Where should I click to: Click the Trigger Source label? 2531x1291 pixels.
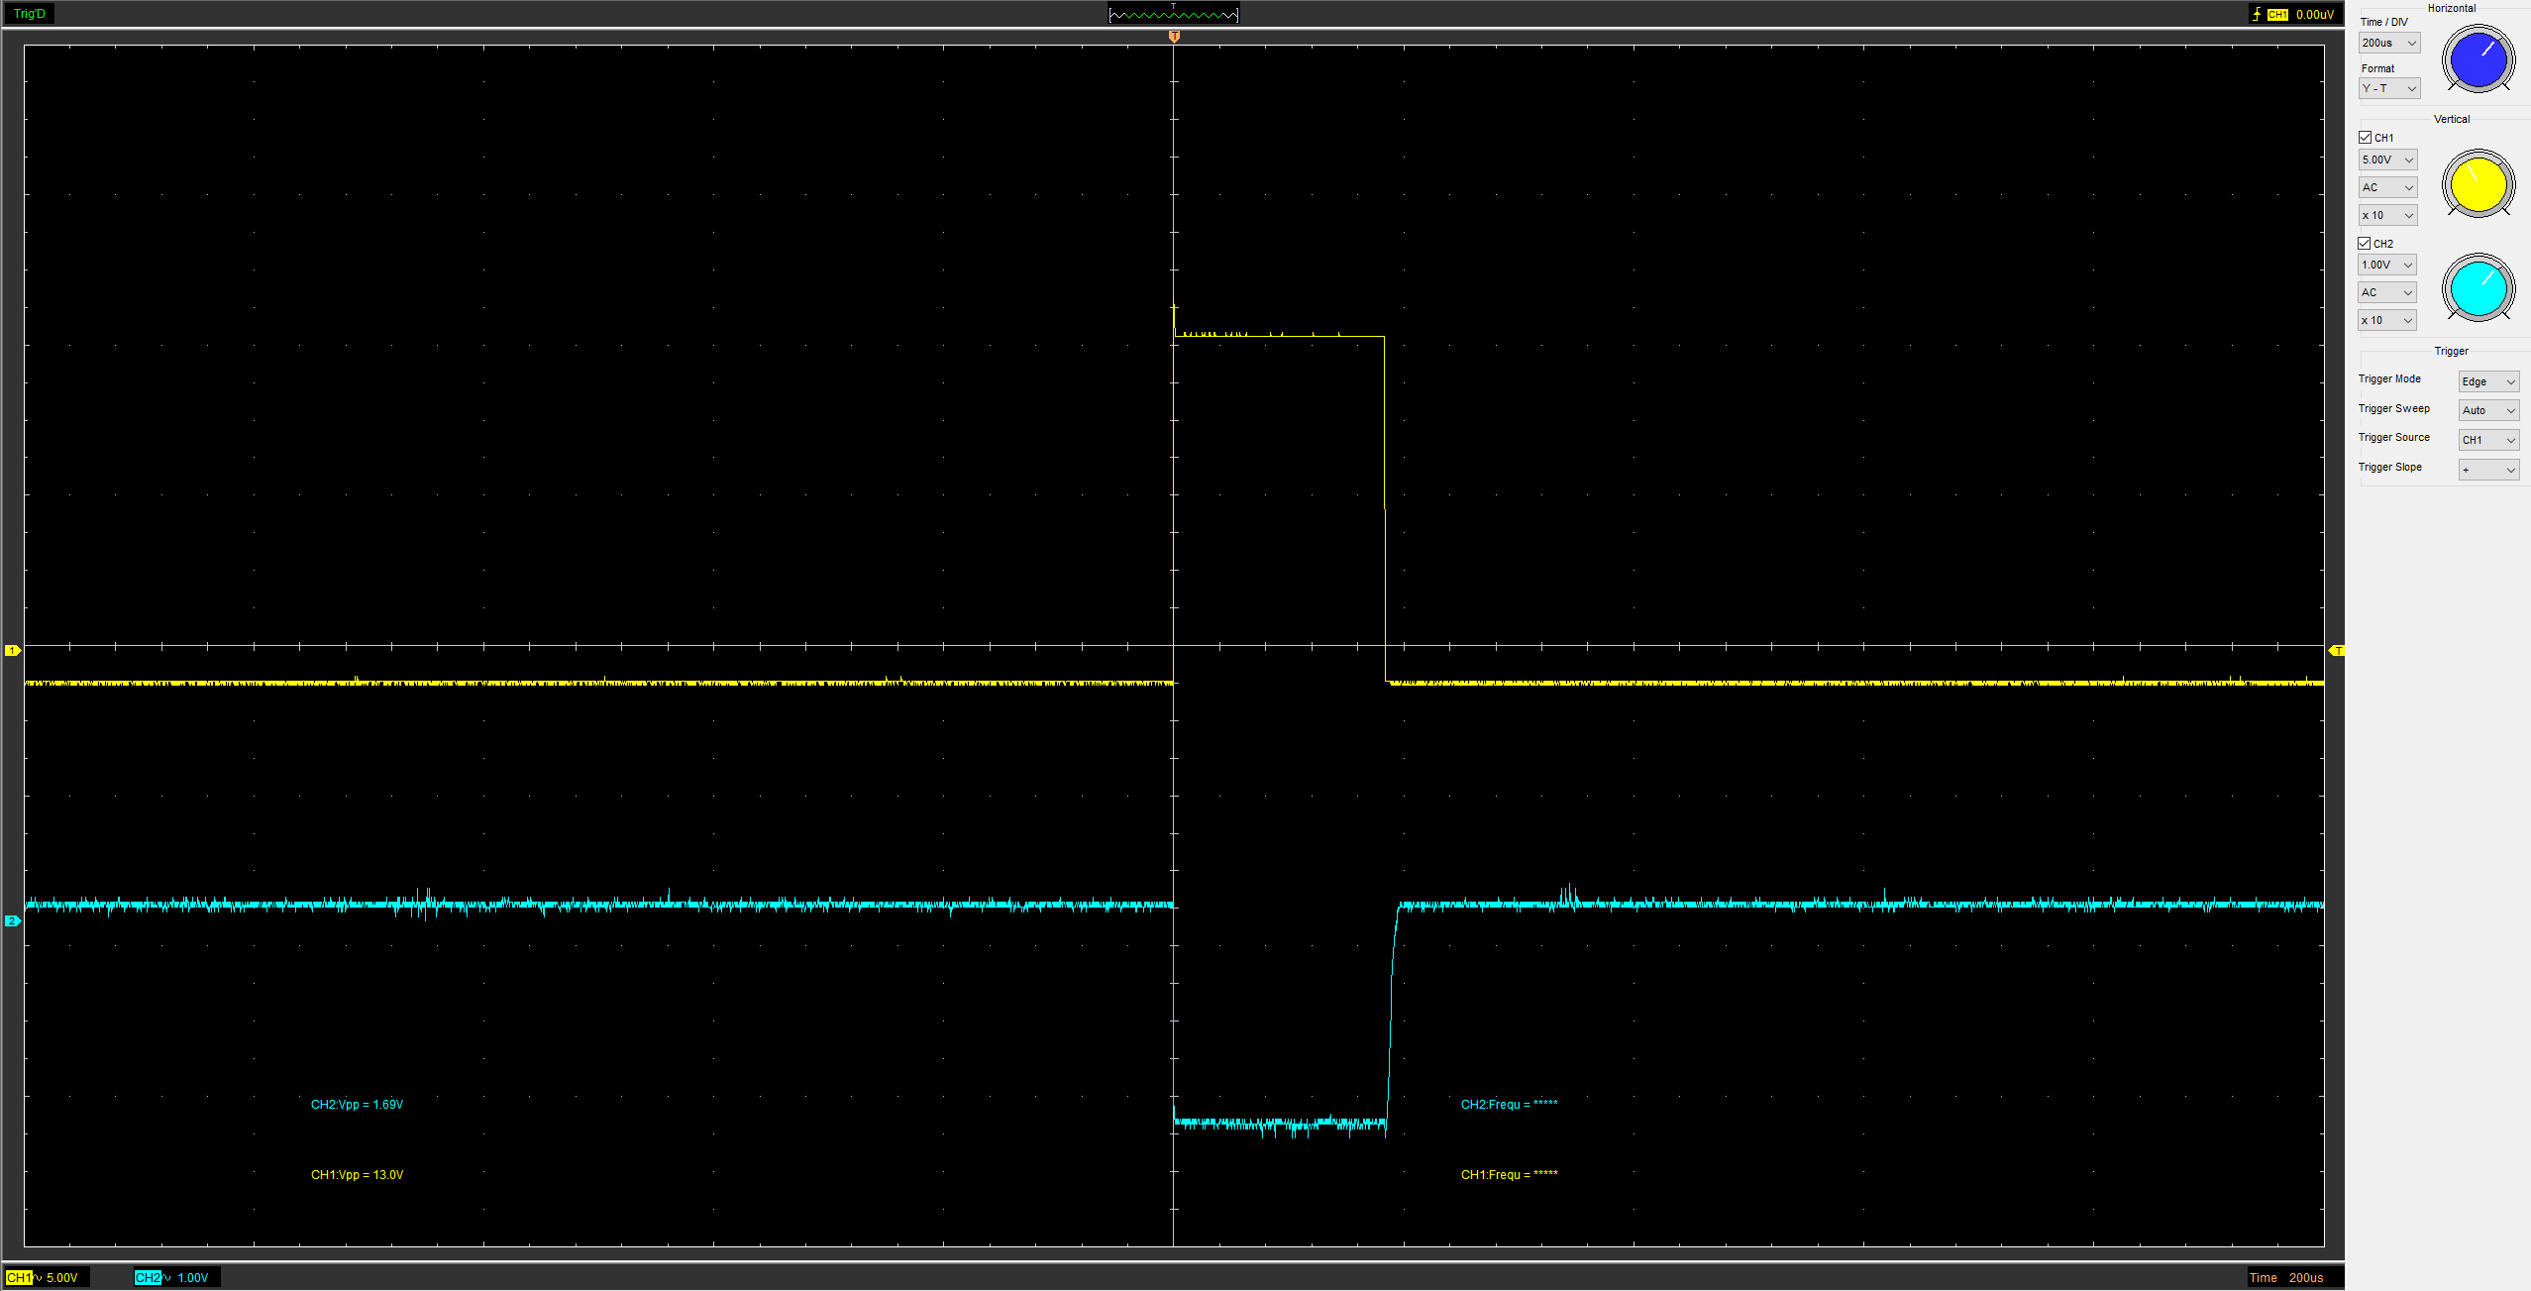pyautogui.click(x=2393, y=437)
